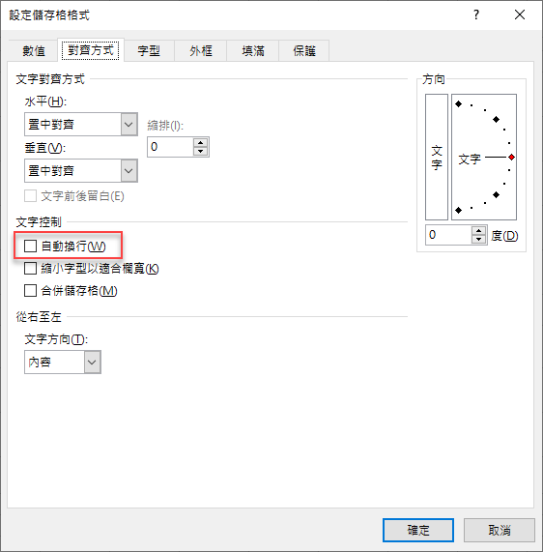Open the 文字方向 text direction dropdown

(62, 362)
